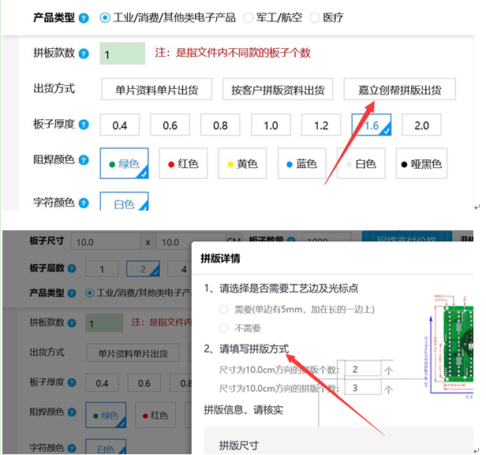Pick the 2.0 board thickness option
The width and height of the screenshot is (486, 455).
click(421, 125)
